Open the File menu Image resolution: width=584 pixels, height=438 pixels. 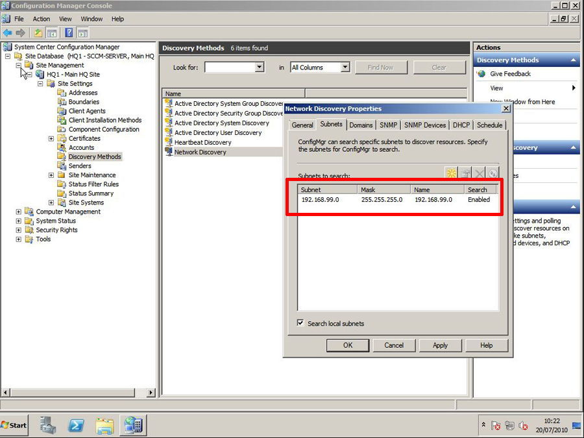(19, 19)
